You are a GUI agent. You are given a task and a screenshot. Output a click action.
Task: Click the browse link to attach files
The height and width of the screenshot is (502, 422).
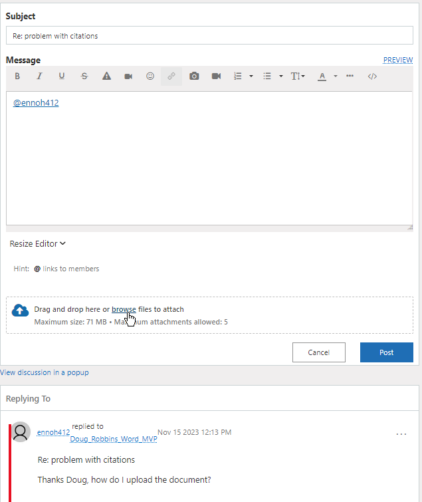click(124, 309)
